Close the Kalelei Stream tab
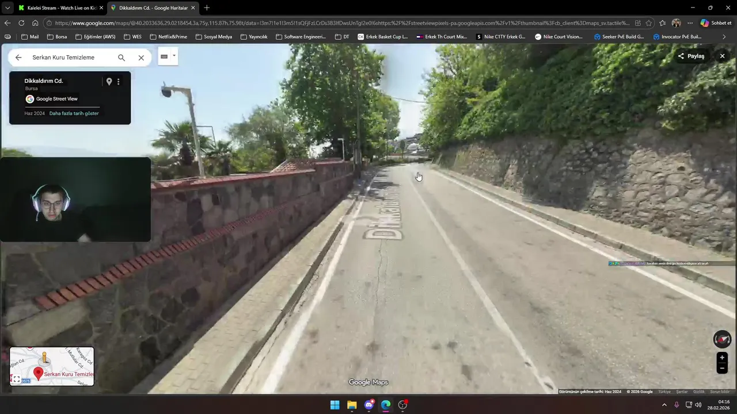This screenshot has height=414, width=737. pyautogui.click(x=101, y=8)
